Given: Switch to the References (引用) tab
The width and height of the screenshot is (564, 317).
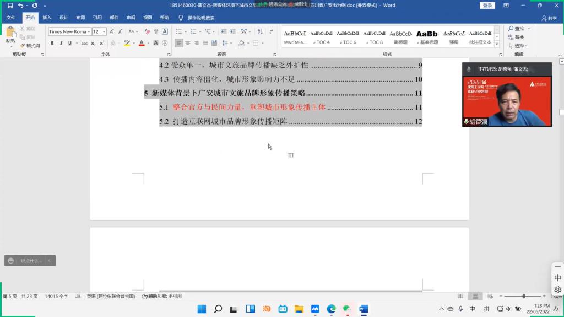Looking at the screenshot, I should (97, 18).
